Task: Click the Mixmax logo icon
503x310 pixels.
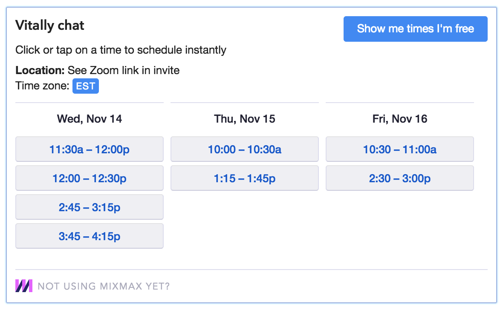Action: [24, 286]
